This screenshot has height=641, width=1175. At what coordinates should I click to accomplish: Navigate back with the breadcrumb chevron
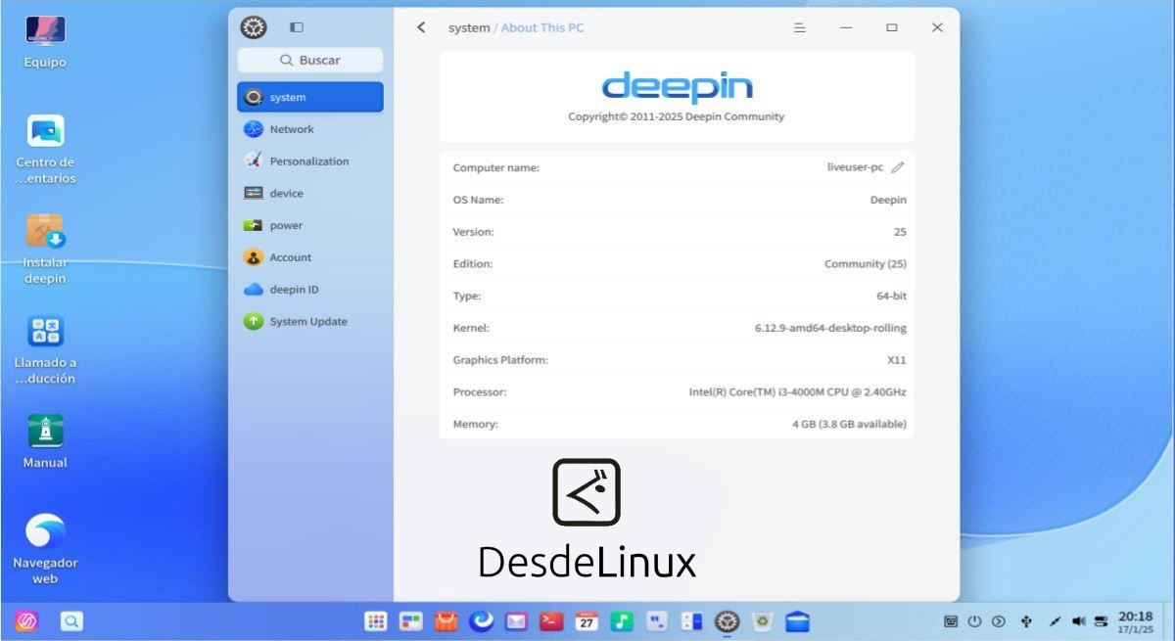click(421, 27)
